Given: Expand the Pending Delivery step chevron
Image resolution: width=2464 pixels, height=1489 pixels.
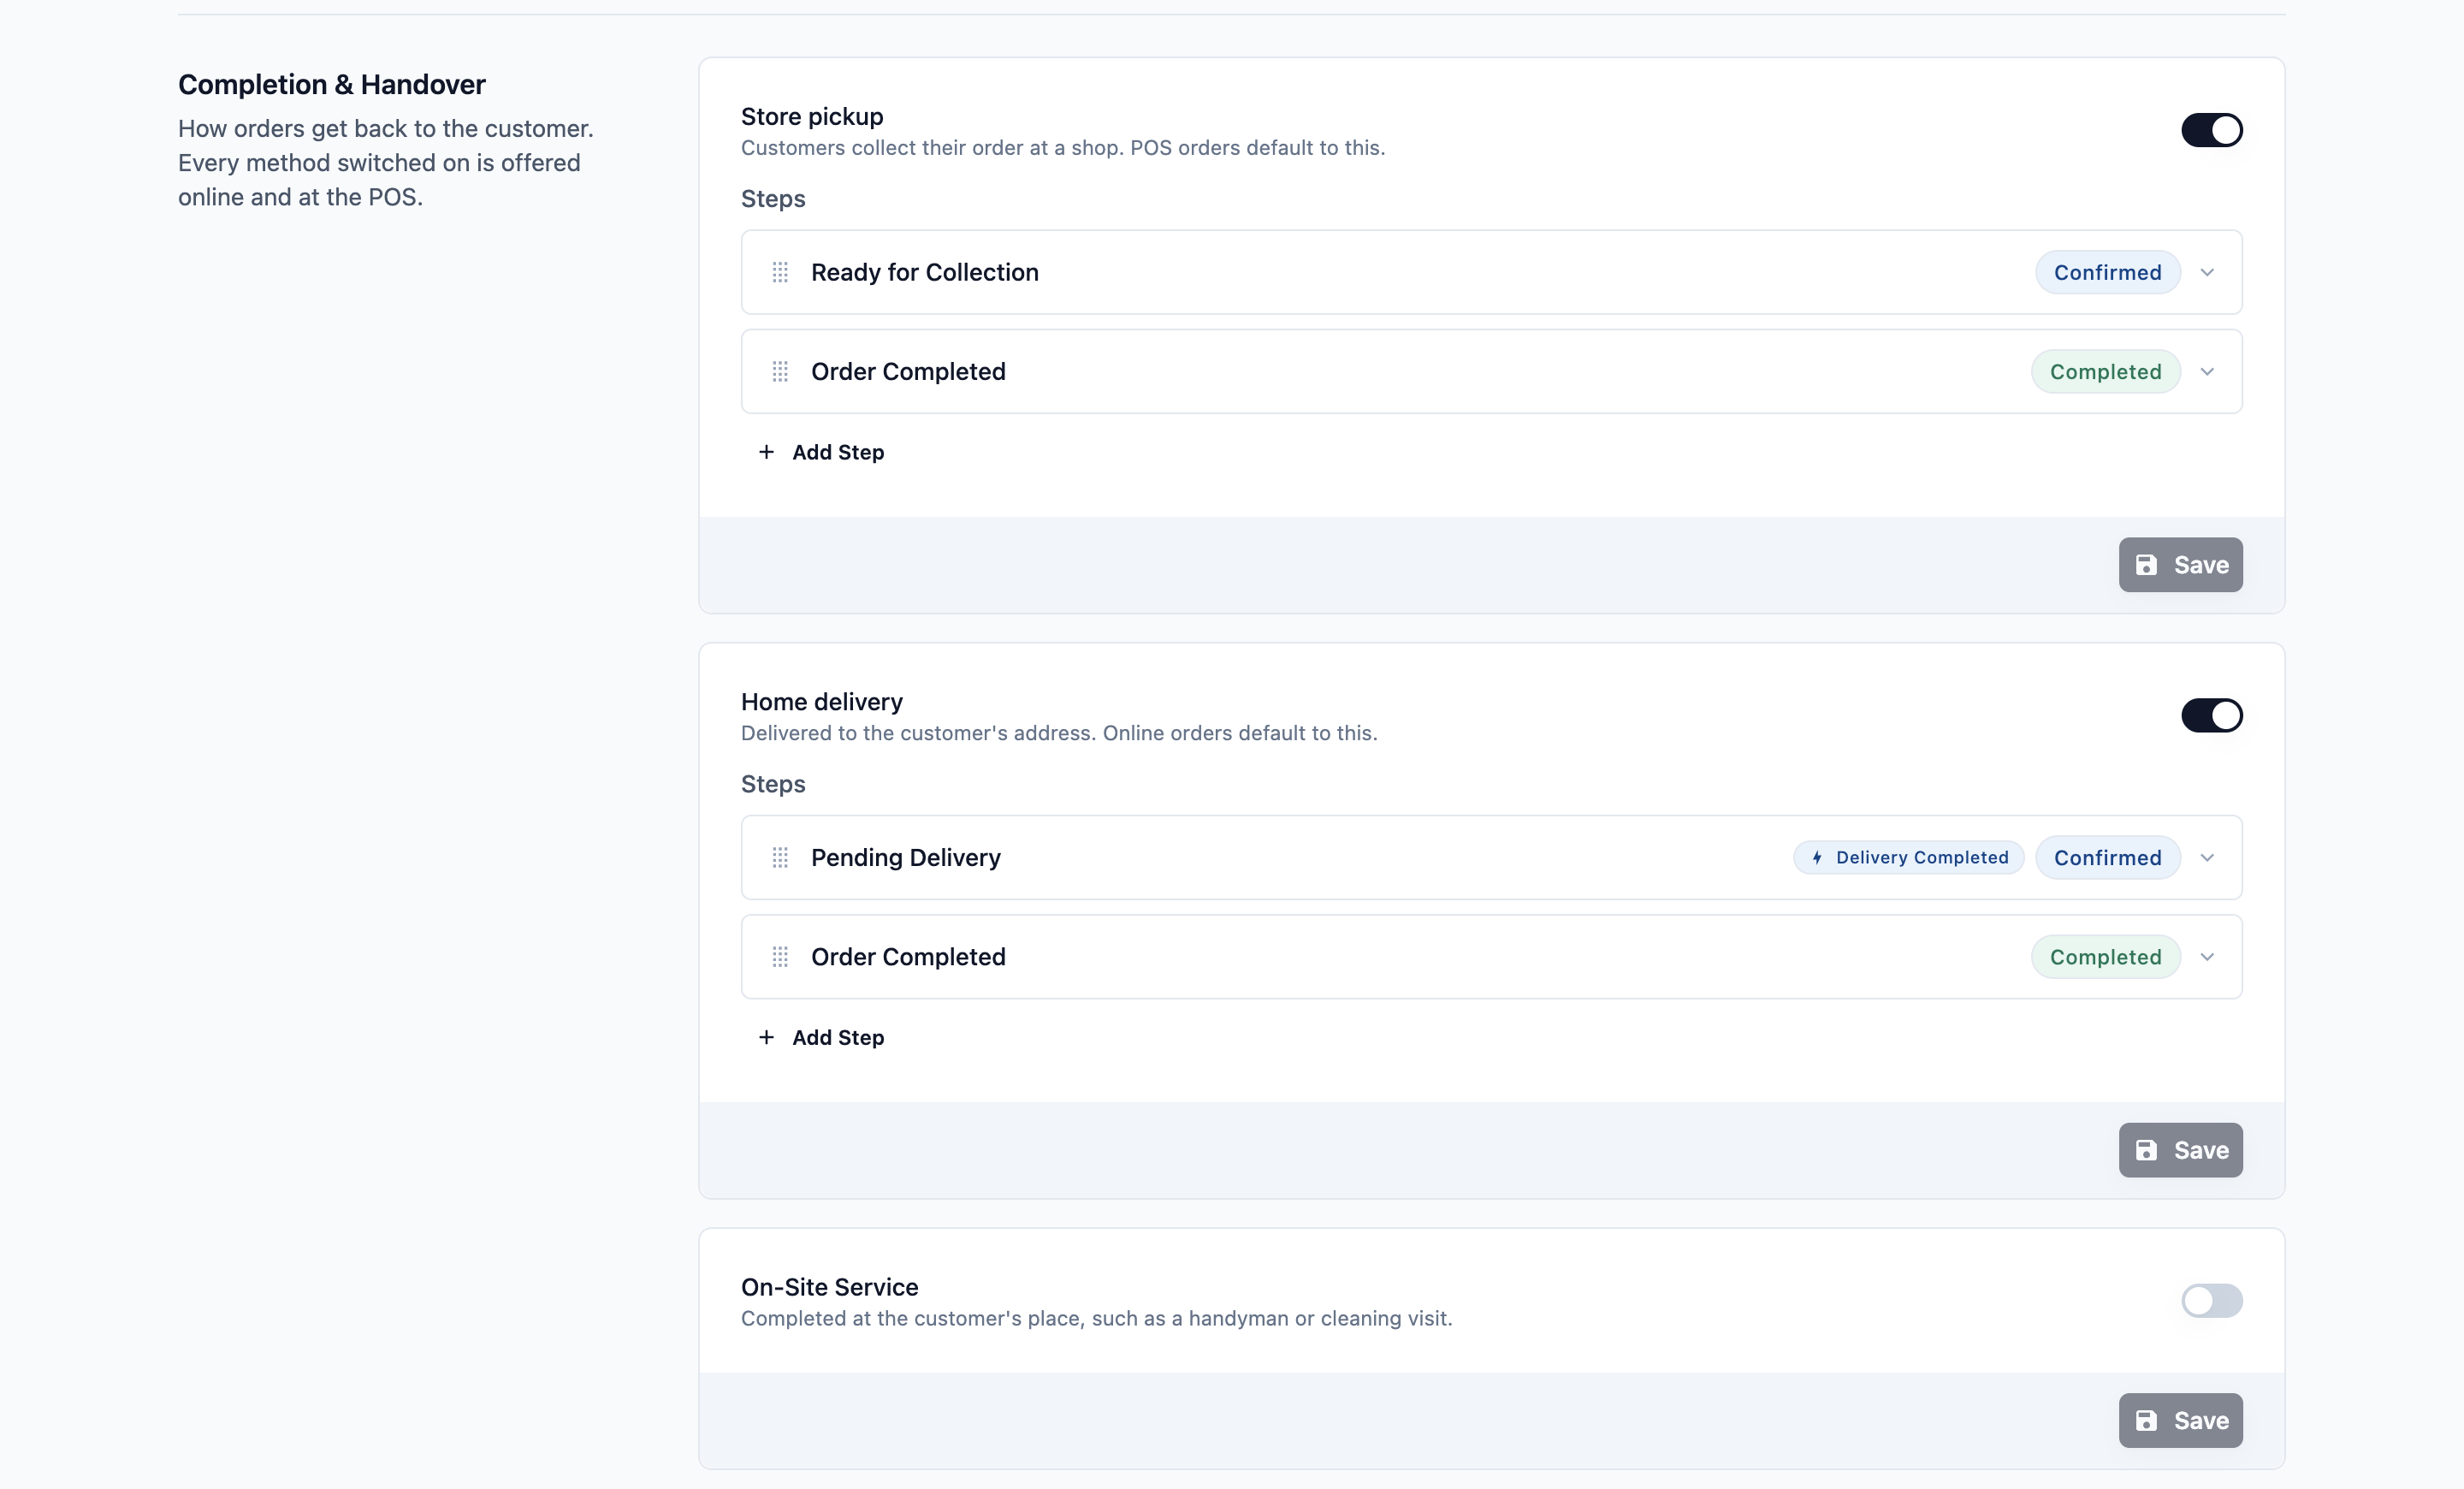Looking at the screenshot, I should coord(2207,857).
